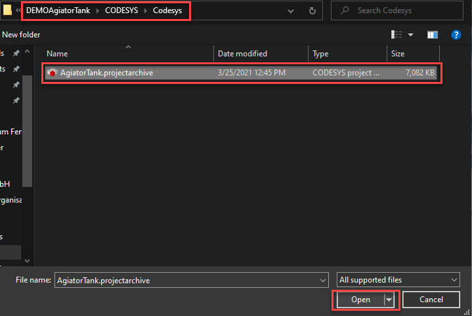Click the 3/25/2021 12:45 PM date cell

pyautogui.click(x=251, y=73)
